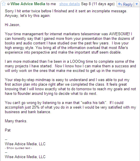
Task: Click the 'Many thanks.' closing line
Action: click(x=16, y=121)
